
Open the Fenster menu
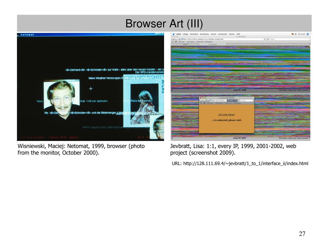(x=232, y=34)
